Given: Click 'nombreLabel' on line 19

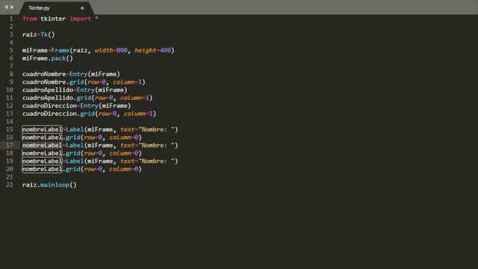Looking at the screenshot, I should tap(42, 161).
